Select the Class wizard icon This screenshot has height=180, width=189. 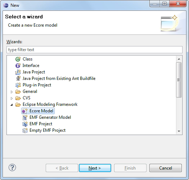[18, 59]
